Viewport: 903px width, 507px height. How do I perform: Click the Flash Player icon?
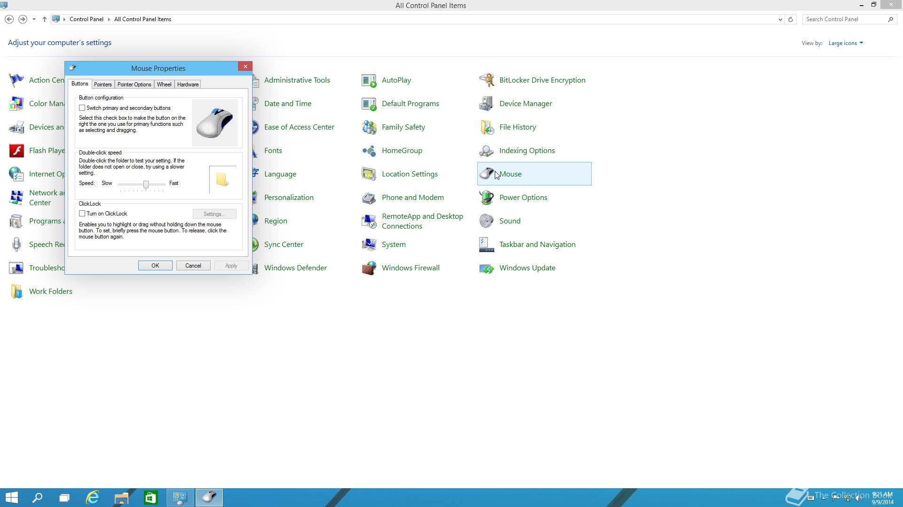coord(16,151)
